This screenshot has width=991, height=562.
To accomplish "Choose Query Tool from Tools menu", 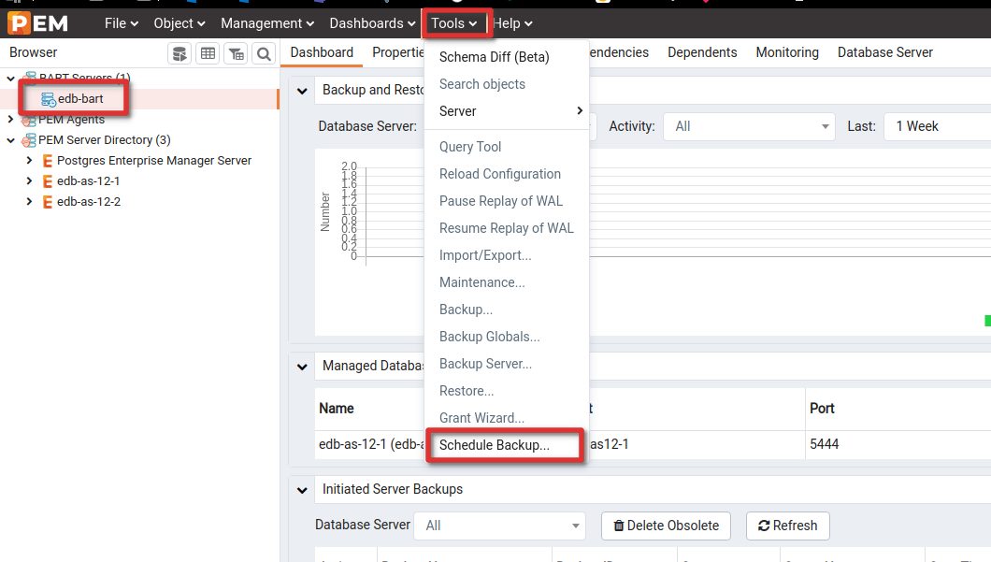I will [506, 147].
